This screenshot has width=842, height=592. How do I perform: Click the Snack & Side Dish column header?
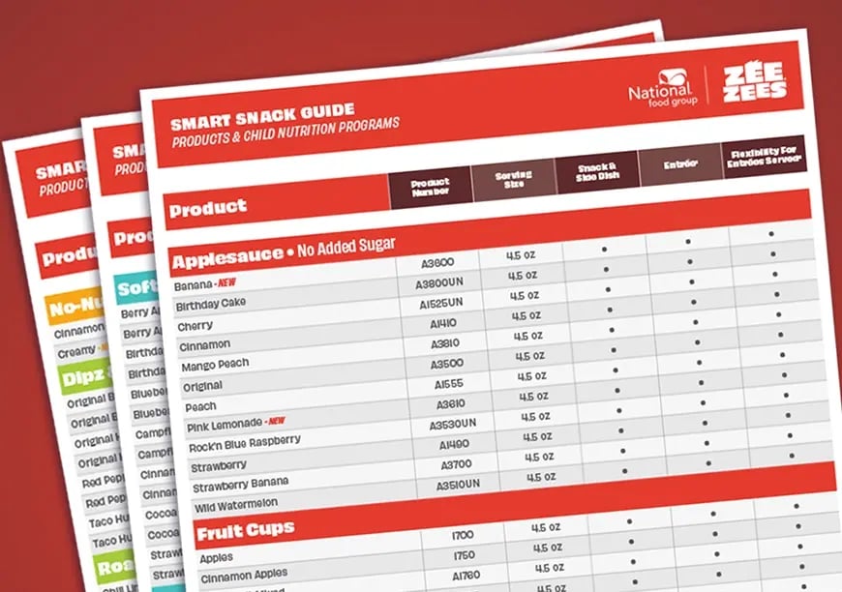tap(597, 172)
